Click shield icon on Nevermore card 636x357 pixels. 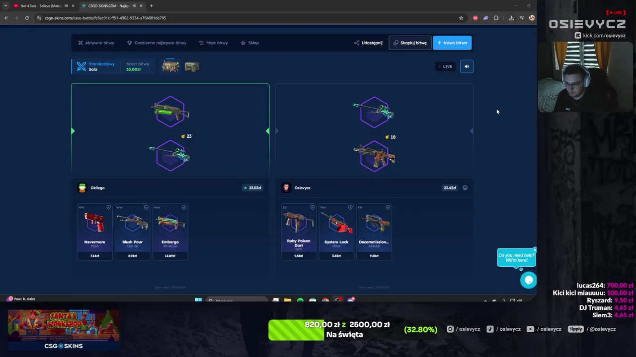pyautogui.click(x=108, y=207)
